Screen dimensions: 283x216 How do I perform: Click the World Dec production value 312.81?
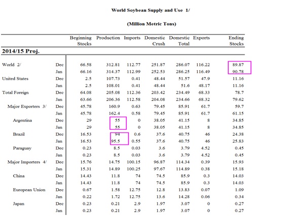pos(113,65)
